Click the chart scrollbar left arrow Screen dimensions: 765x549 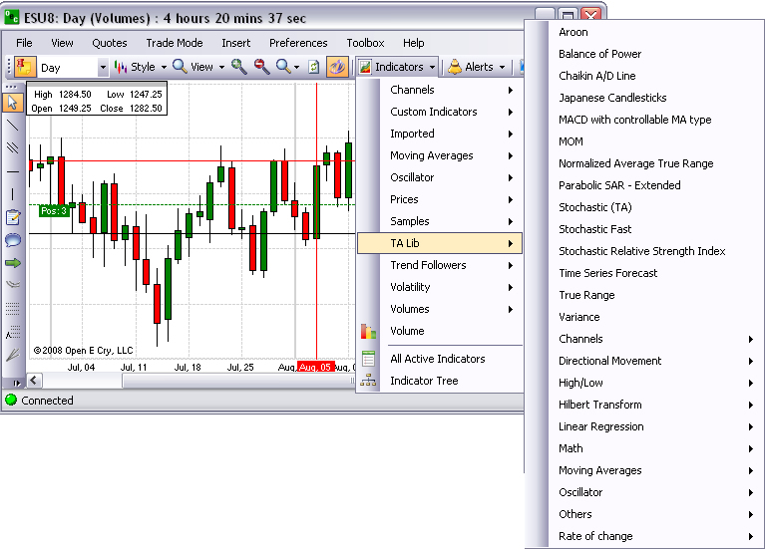34,381
